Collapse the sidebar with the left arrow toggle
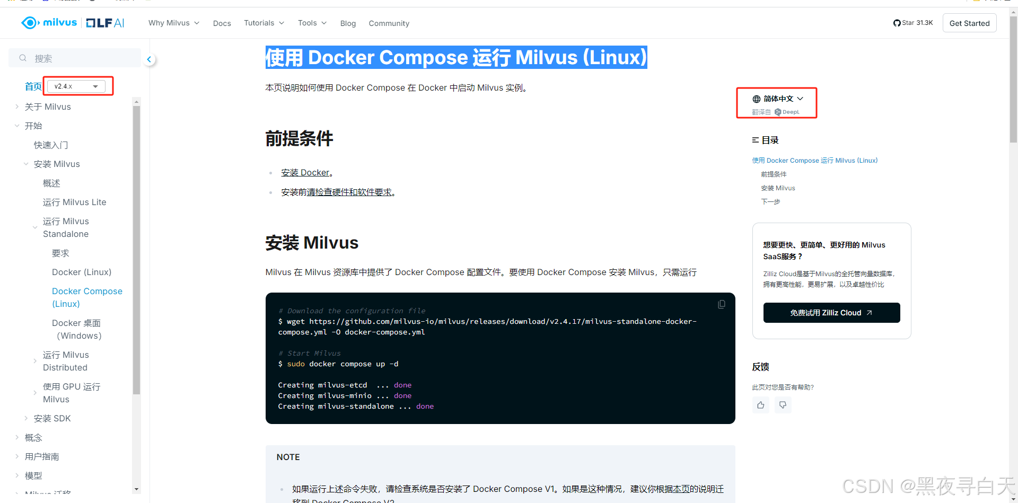 point(149,59)
